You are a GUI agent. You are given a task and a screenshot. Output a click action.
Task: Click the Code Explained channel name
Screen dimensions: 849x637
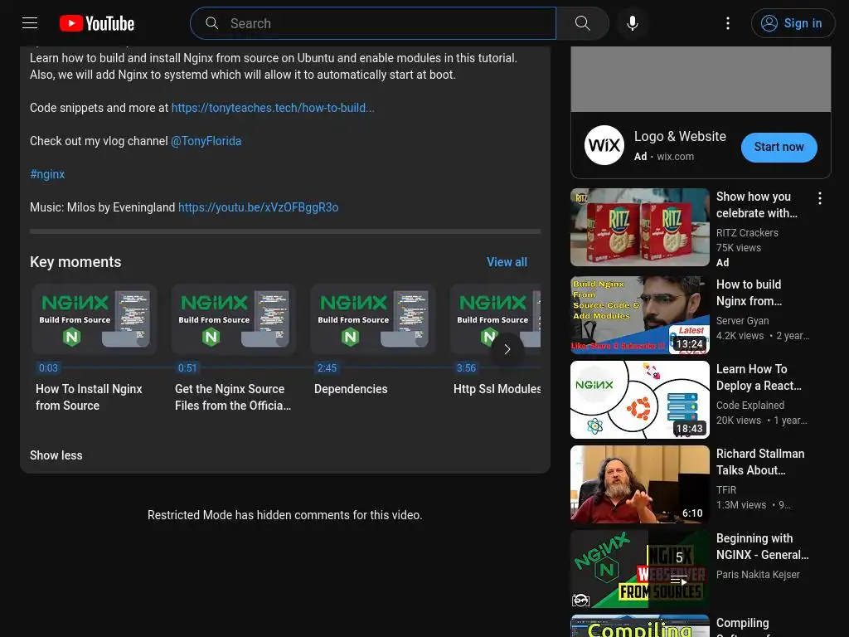pyautogui.click(x=750, y=405)
